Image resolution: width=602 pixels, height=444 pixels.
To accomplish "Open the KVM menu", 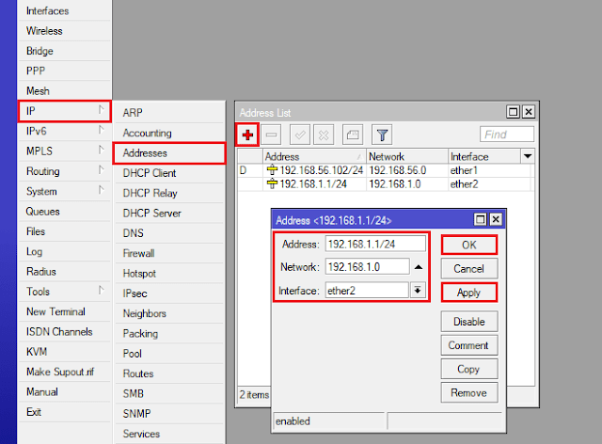I will point(65,352).
